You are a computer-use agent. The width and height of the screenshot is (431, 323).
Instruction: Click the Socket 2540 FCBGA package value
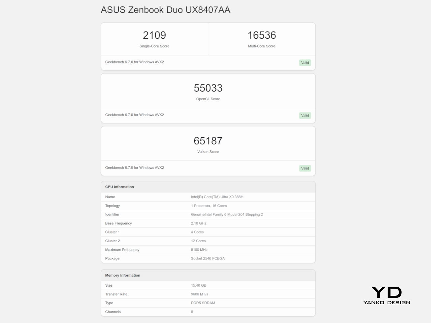207,258
